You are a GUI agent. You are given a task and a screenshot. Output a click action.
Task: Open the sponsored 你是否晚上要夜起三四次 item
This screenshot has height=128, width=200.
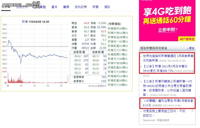click(164, 113)
